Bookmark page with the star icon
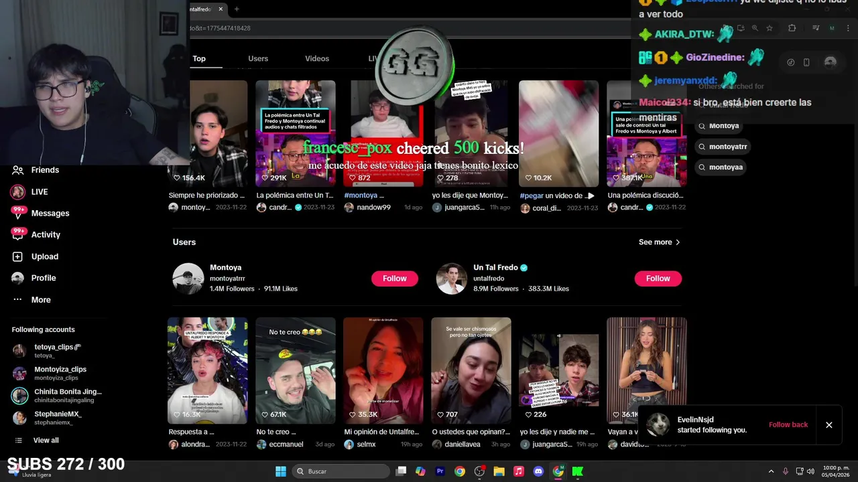This screenshot has height=482, width=858. (x=770, y=28)
